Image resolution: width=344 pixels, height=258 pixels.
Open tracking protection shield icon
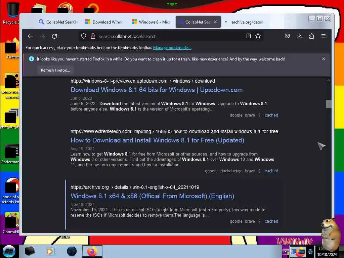coord(84,36)
